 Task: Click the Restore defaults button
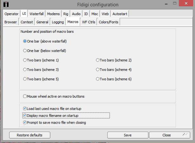[x=30, y=135]
